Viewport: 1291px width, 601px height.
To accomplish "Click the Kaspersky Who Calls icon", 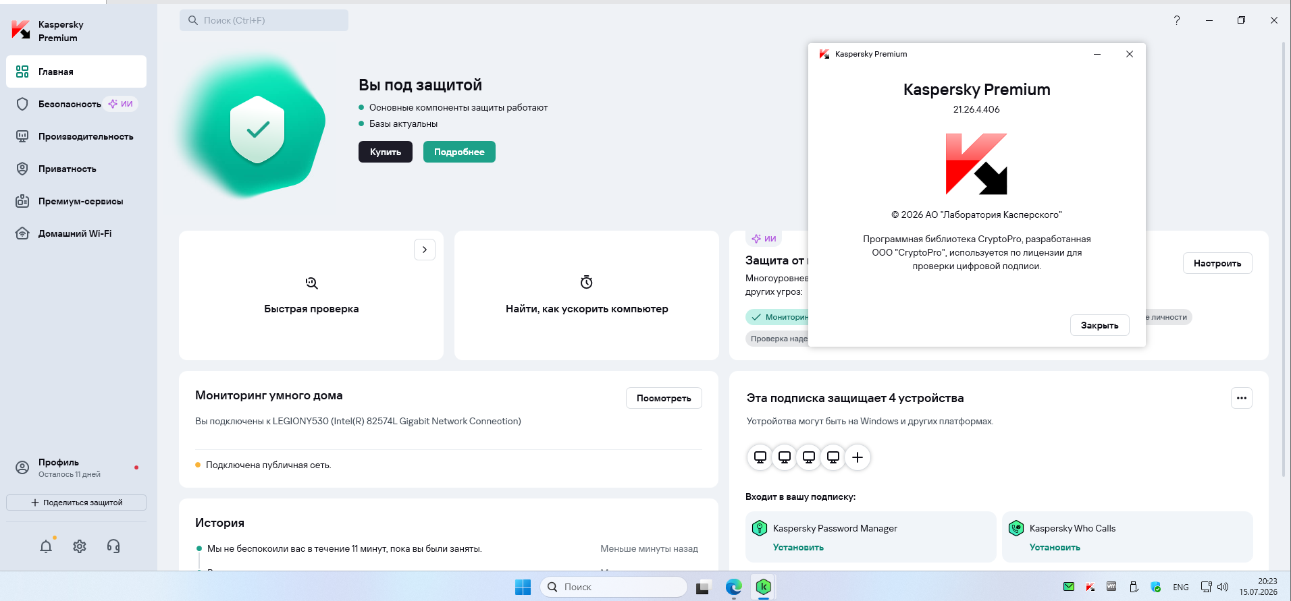I will point(1016,528).
